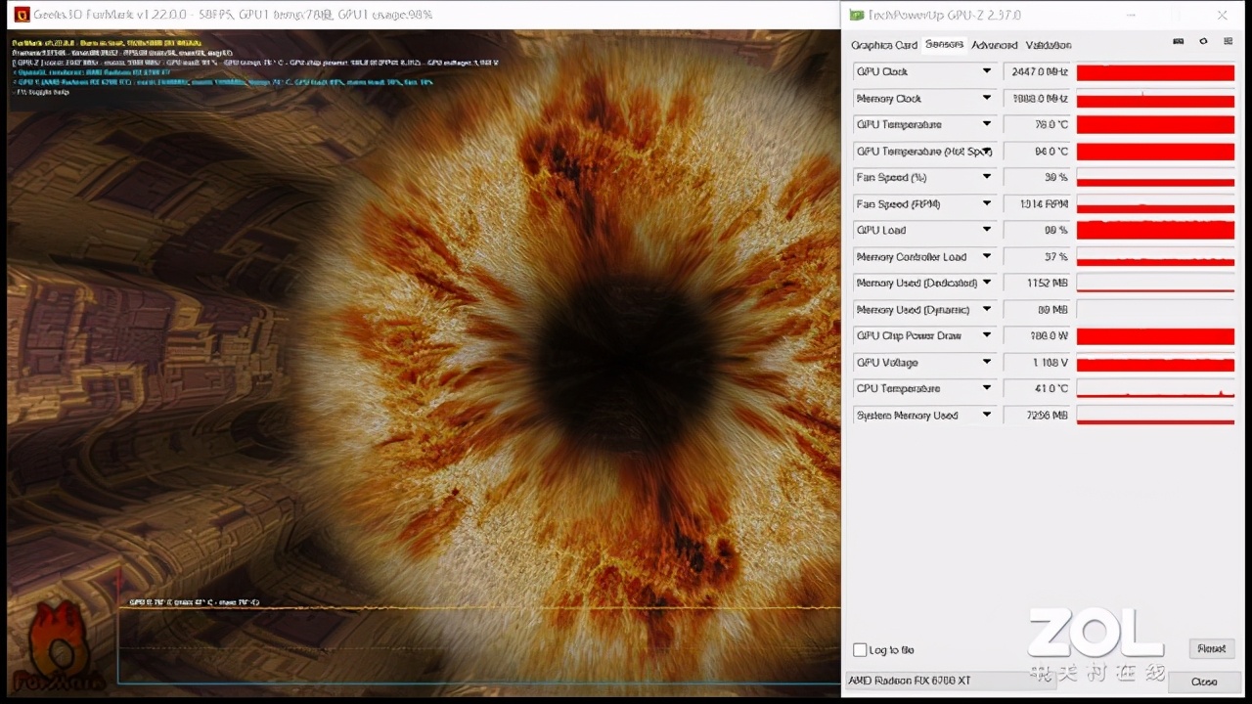Click the Close button in GPU-Z
This screenshot has height=704, width=1252.
pos(1204,682)
